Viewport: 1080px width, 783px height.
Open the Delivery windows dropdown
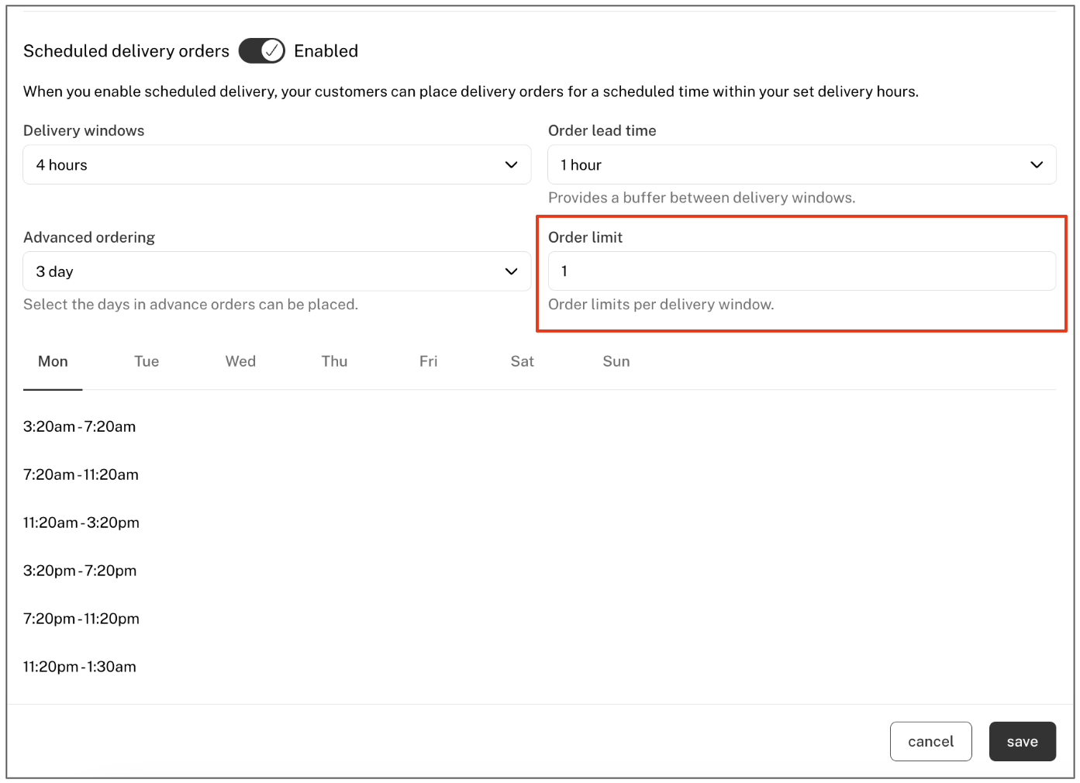tap(277, 164)
